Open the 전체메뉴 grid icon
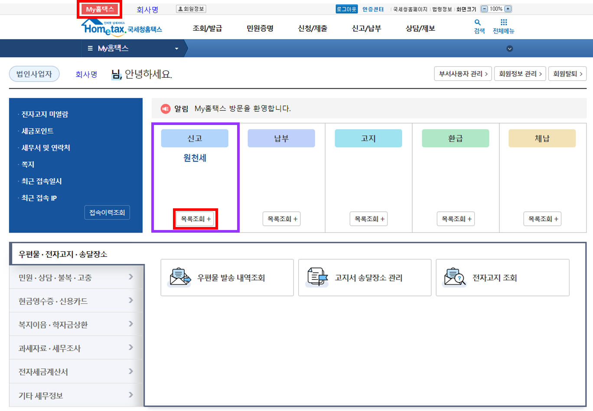Screen dimensions: 593x411 point(504,22)
